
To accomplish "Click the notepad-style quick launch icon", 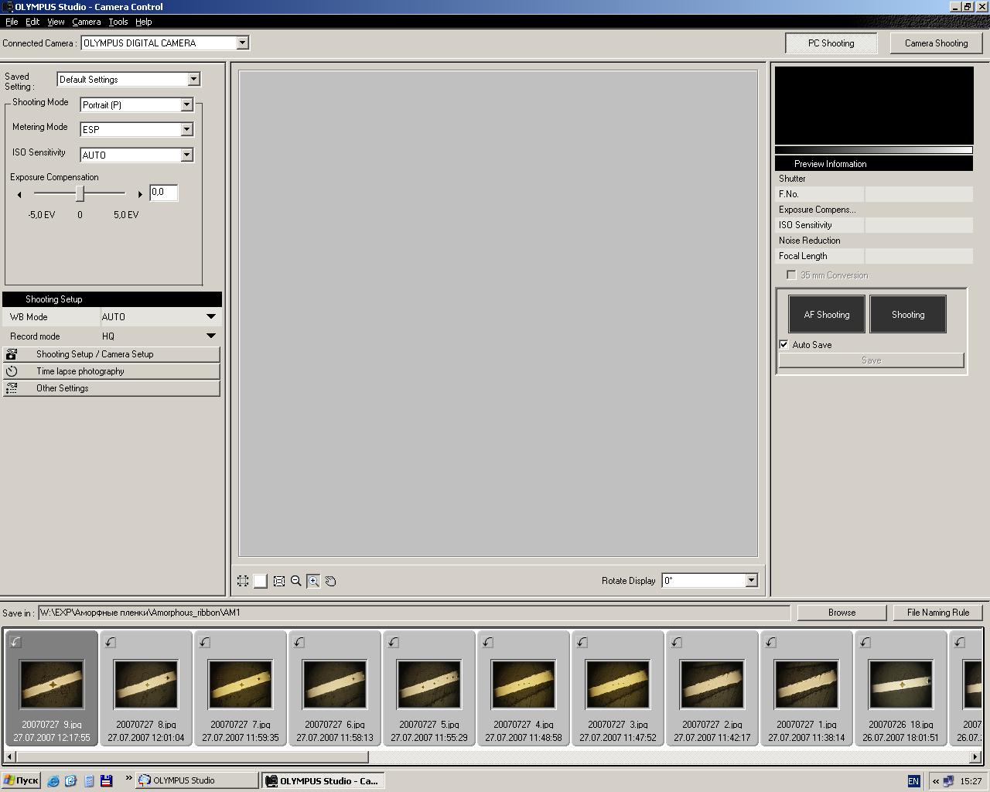I will tap(89, 781).
